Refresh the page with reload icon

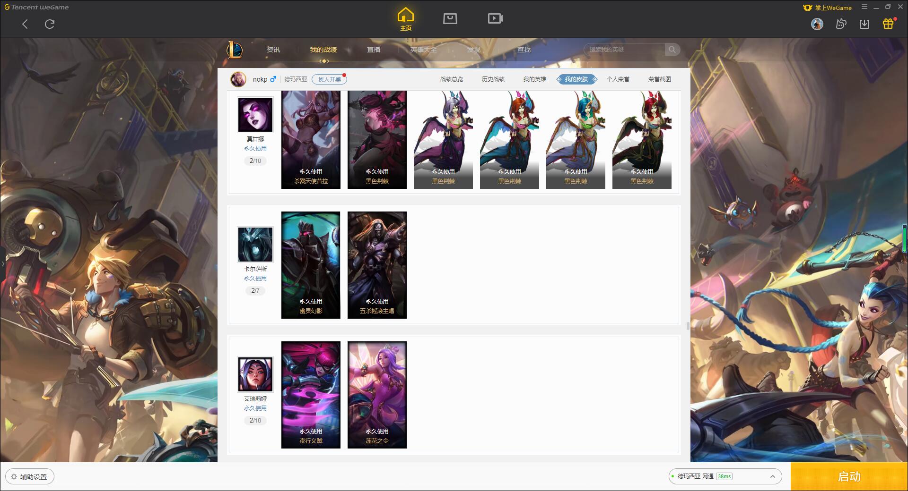click(50, 24)
